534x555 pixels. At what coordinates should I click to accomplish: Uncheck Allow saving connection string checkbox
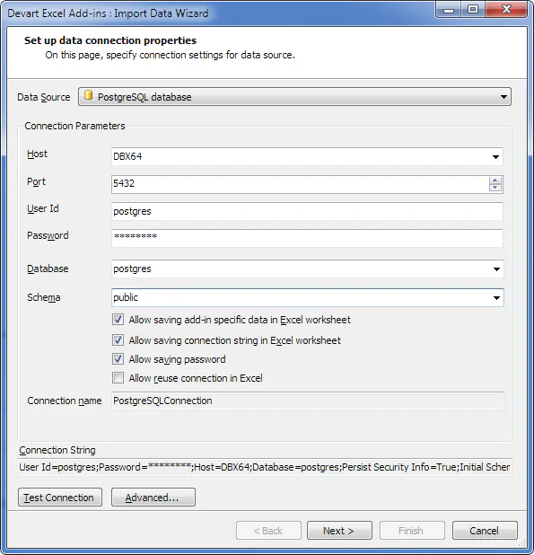point(118,340)
